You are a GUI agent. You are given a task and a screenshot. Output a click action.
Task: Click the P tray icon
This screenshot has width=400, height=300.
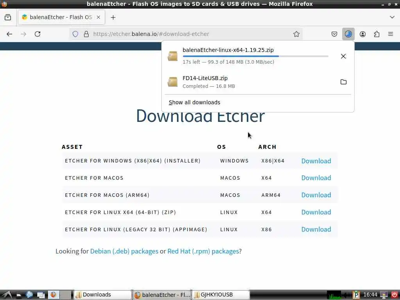coord(356,295)
